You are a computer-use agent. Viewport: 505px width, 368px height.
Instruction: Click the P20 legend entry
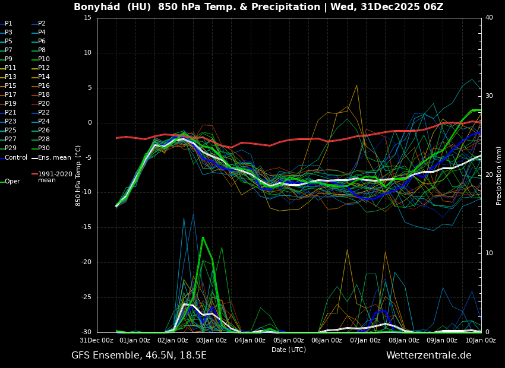[44, 104]
